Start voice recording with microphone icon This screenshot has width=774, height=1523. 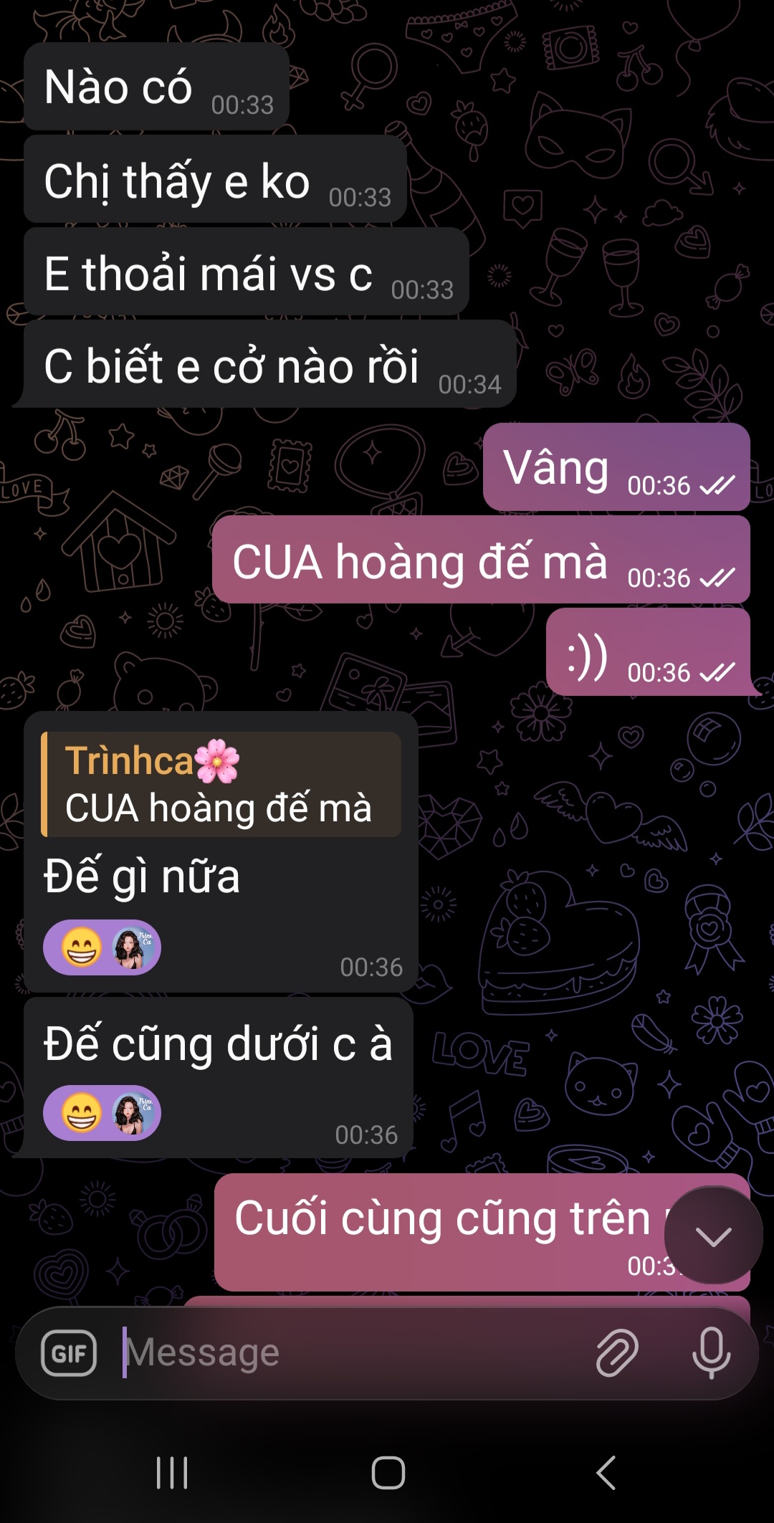click(711, 1352)
